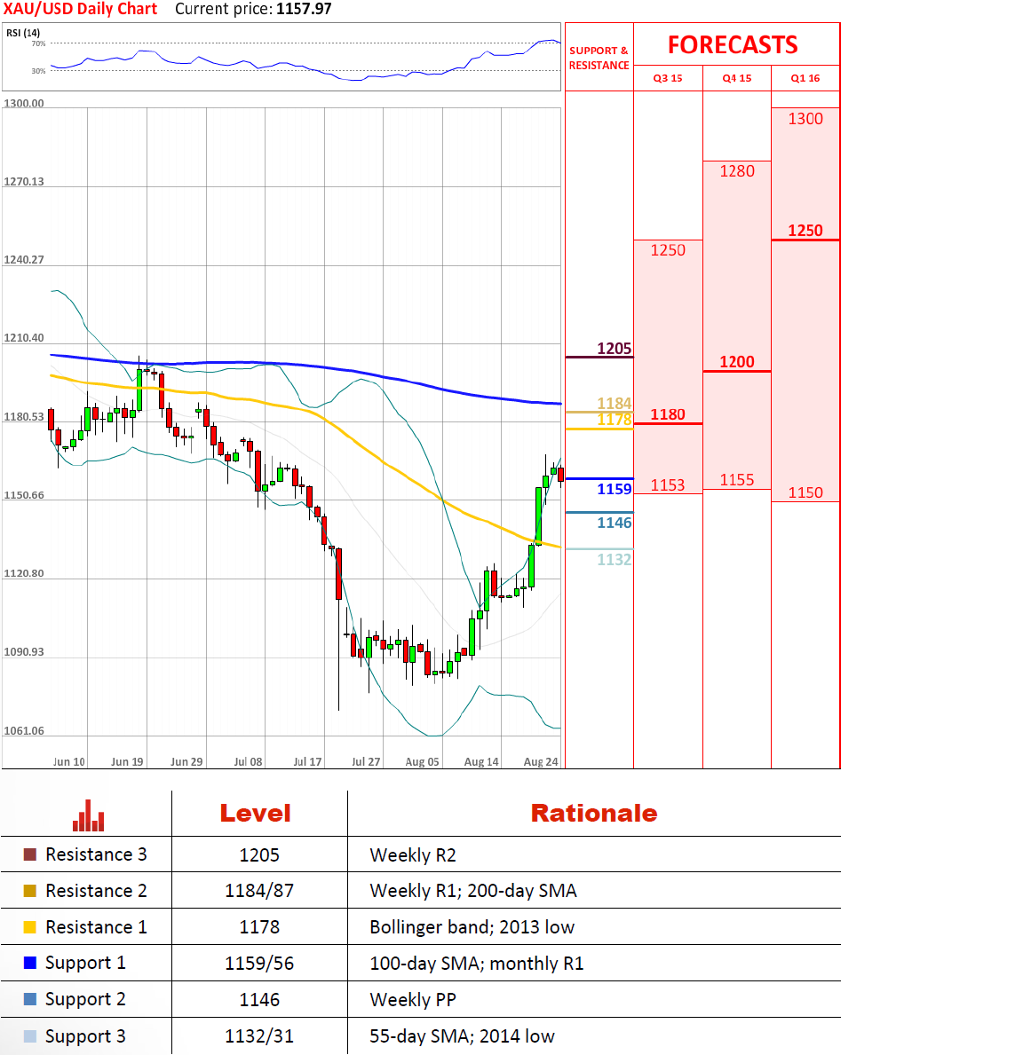The image size is (1023, 1055).
Task: Click the Support 2 row label
Action: tap(85, 1000)
